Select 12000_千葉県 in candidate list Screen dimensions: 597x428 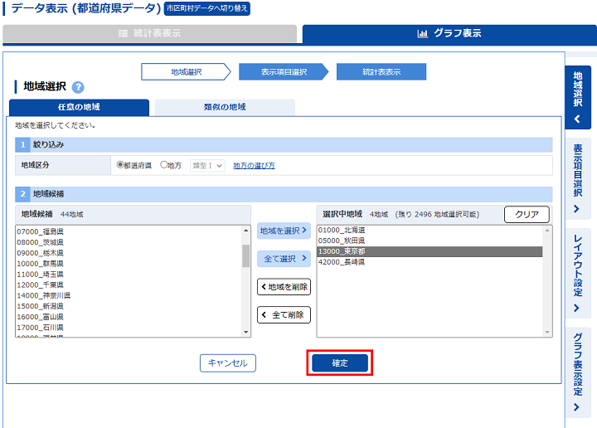[x=129, y=285]
